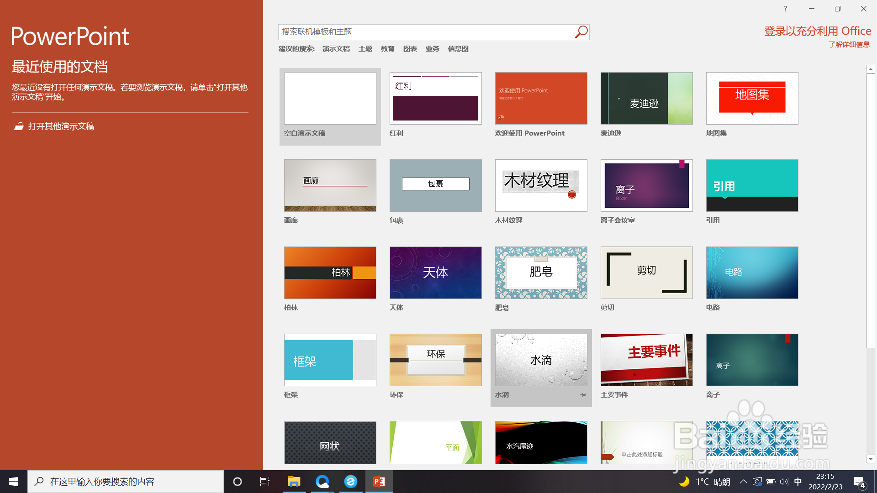Toggle the 中 input method indicator

[798, 482]
